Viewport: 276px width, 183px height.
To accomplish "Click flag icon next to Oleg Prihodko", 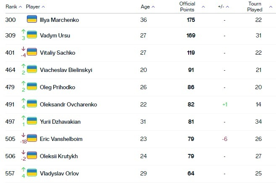I will point(32,87).
